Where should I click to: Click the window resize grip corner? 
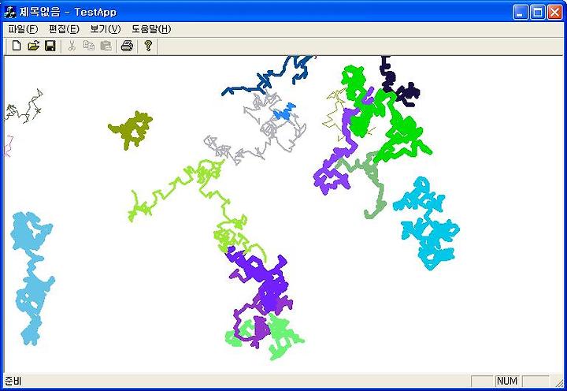point(558,382)
